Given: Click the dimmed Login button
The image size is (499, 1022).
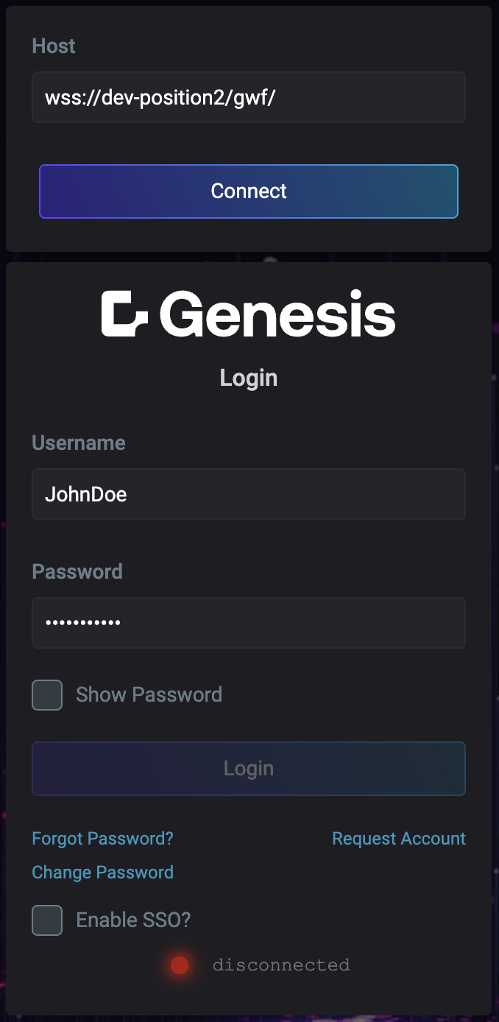Looking at the screenshot, I should (x=249, y=769).
